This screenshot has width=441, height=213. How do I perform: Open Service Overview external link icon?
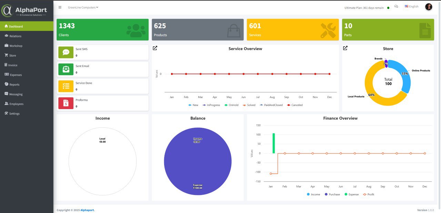155,48
